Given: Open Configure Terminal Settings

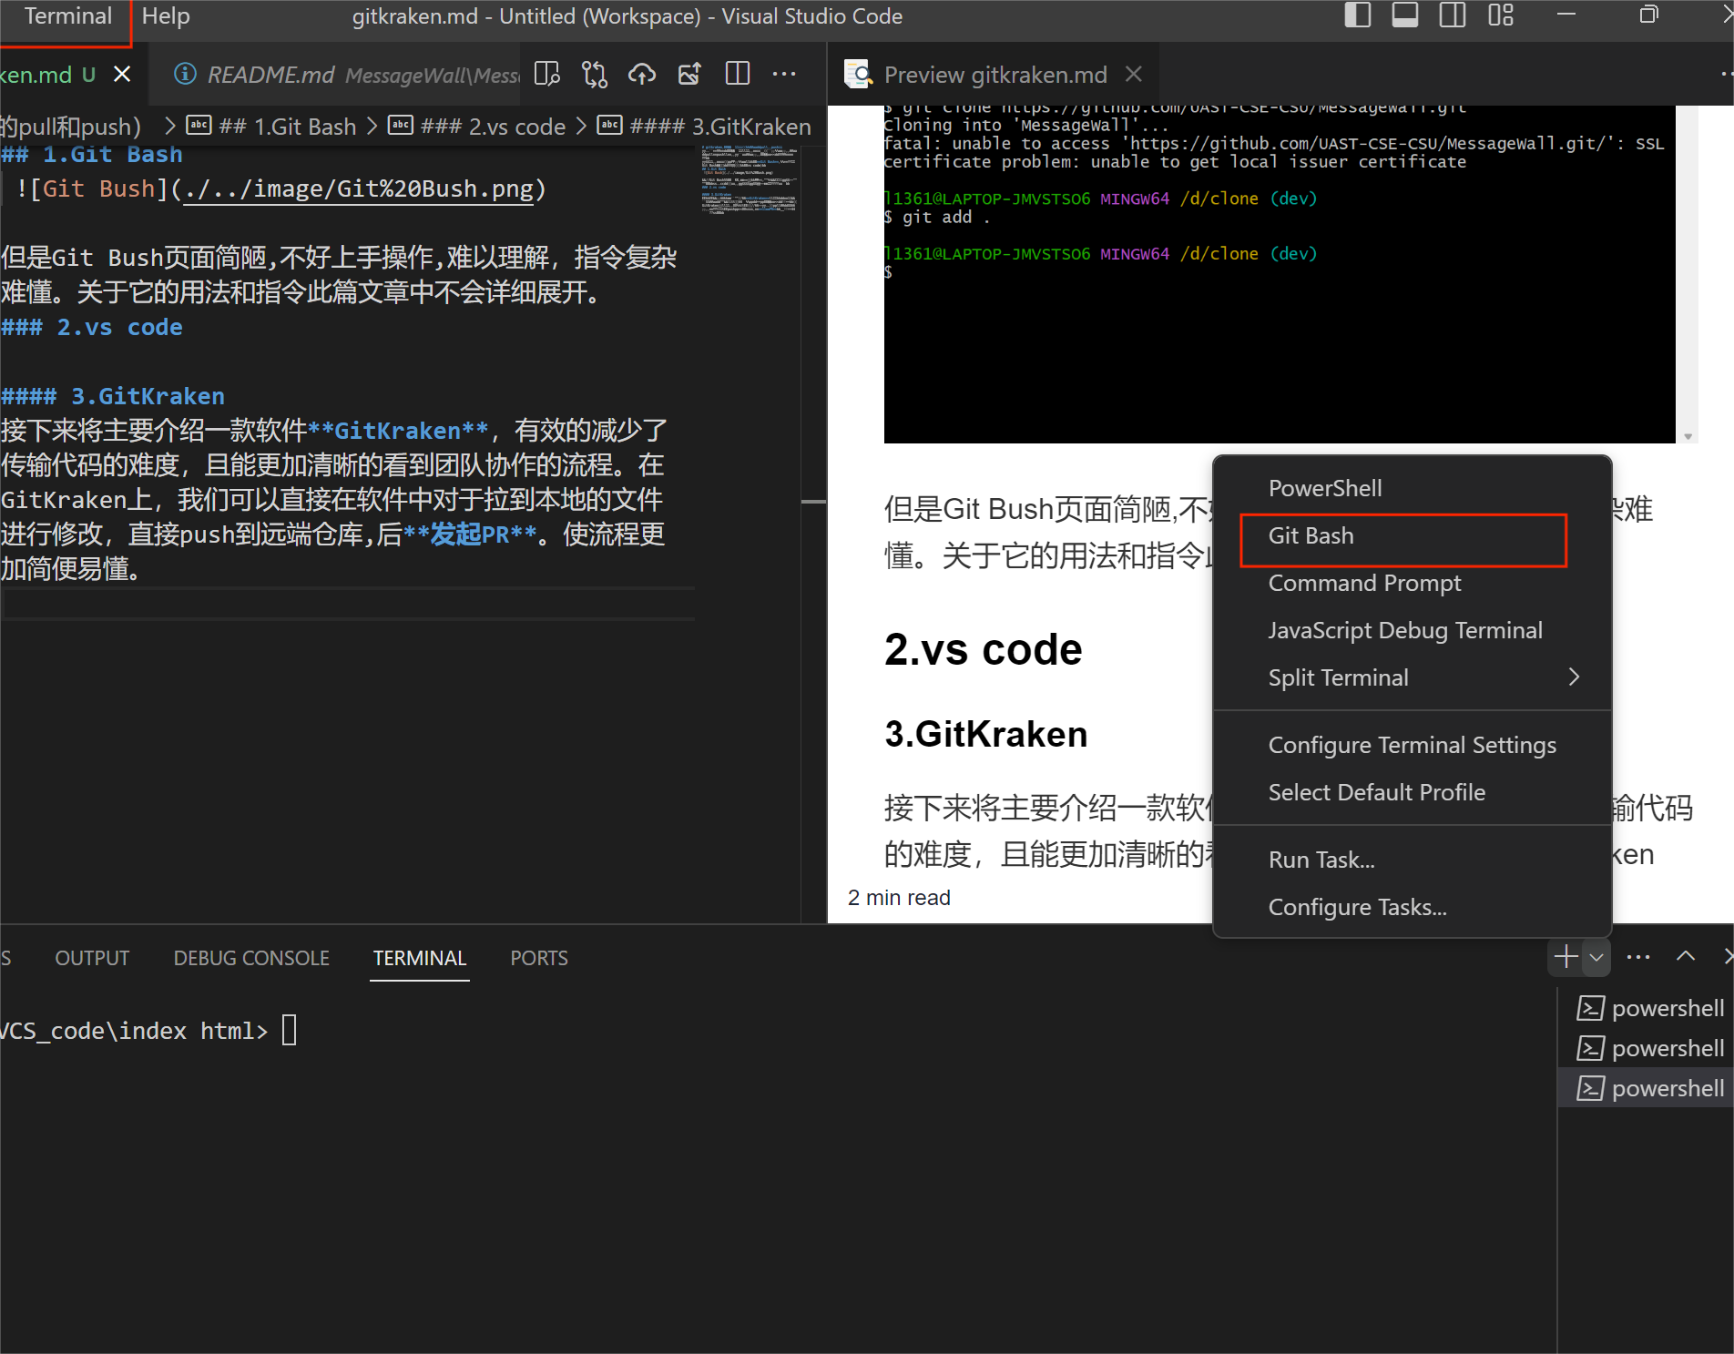Looking at the screenshot, I should (x=1413, y=745).
